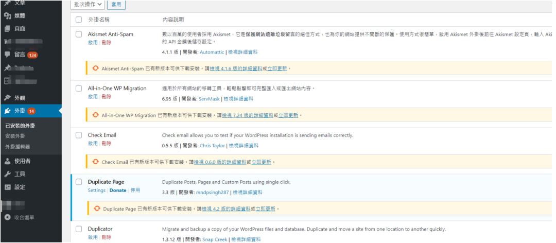The image size is (556, 243).
Task: Click the 工具 wrench icon
Action: pyautogui.click(x=7, y=174)
